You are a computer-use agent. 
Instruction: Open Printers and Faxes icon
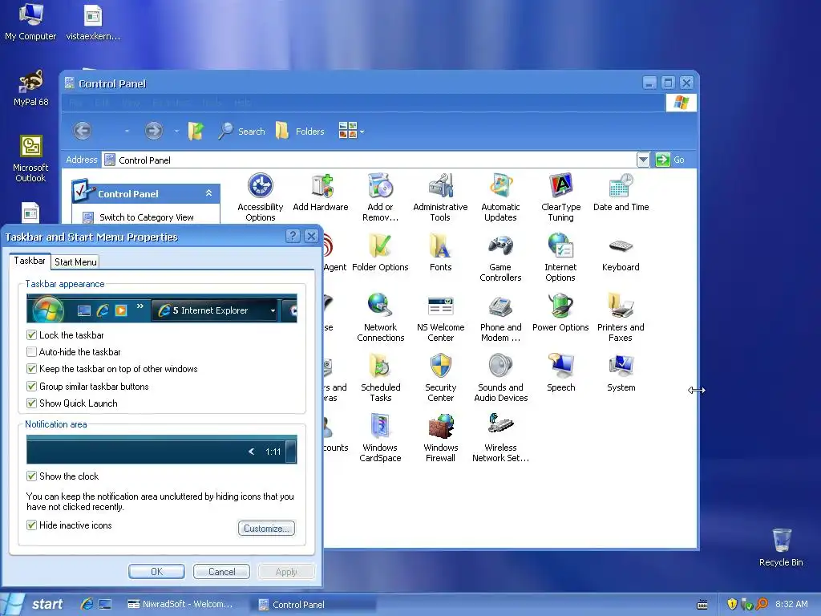(621, 318)
